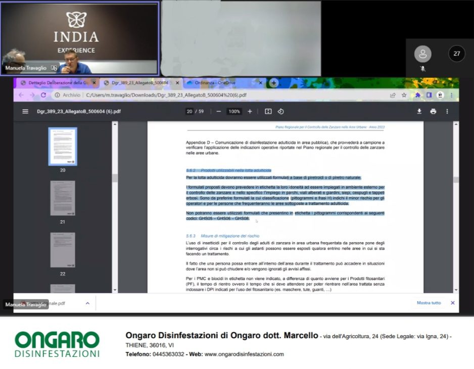Open the Chrome extensions puzzle icon

click(x=418, y=95)
